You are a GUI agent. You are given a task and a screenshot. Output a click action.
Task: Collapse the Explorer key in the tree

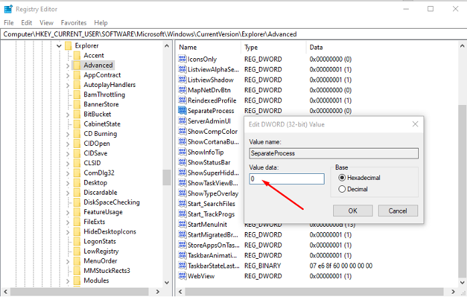59,45
